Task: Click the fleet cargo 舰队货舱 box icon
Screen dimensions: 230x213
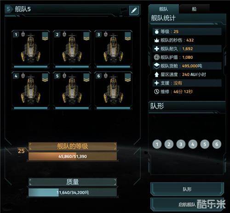Action: click(x=156, y=66)
